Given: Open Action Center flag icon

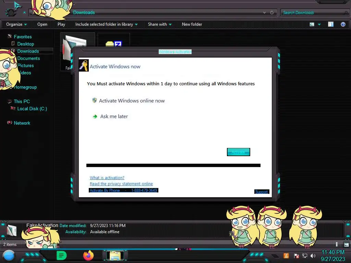Looking at the screenshot, I should pyautogui.click(x=296, y=255).
